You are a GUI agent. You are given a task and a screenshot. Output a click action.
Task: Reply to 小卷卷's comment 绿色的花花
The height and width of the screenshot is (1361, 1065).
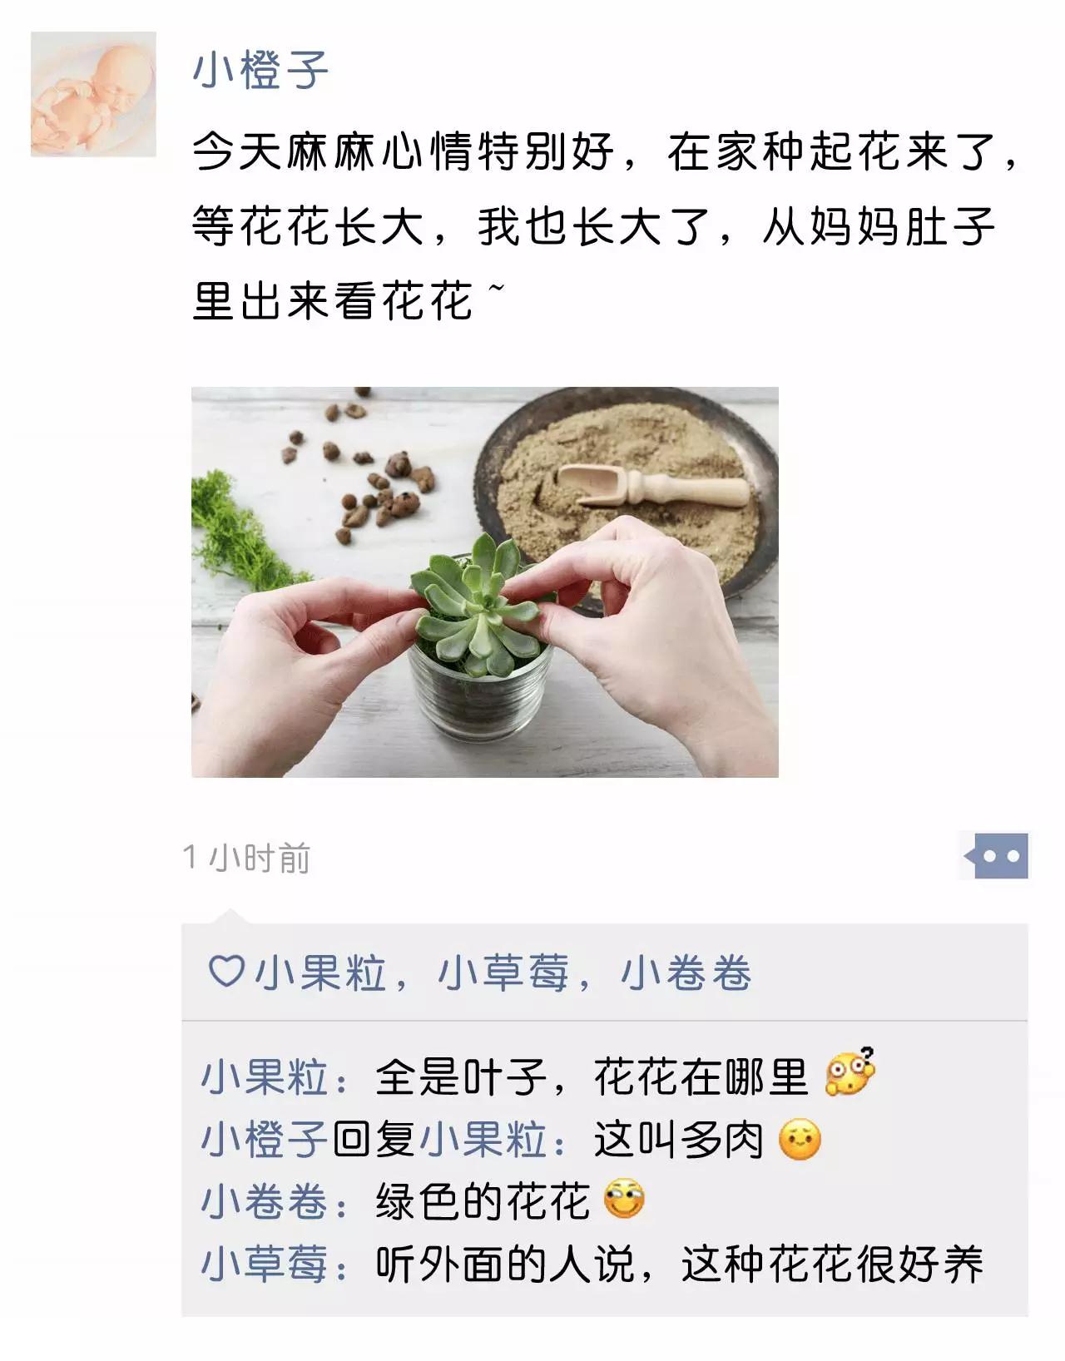tap(483, 1201)
